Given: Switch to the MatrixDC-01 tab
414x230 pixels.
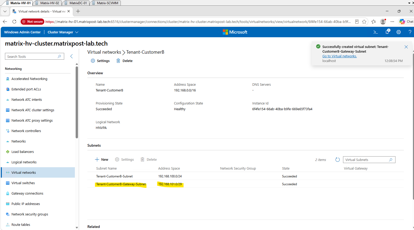Looking at the screenshot, I should click(x=76, y=3).
